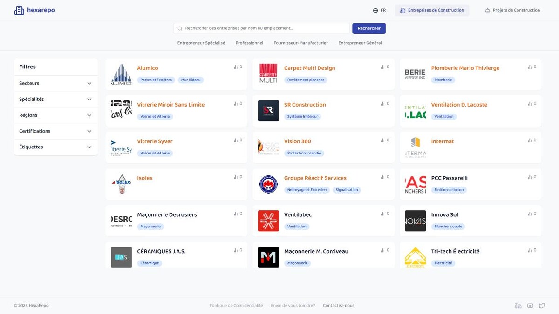Click the Groupe Réactif Services logo
Image resolution: width=559 pixels, height=314 pixels.
(x=268, y=184)
